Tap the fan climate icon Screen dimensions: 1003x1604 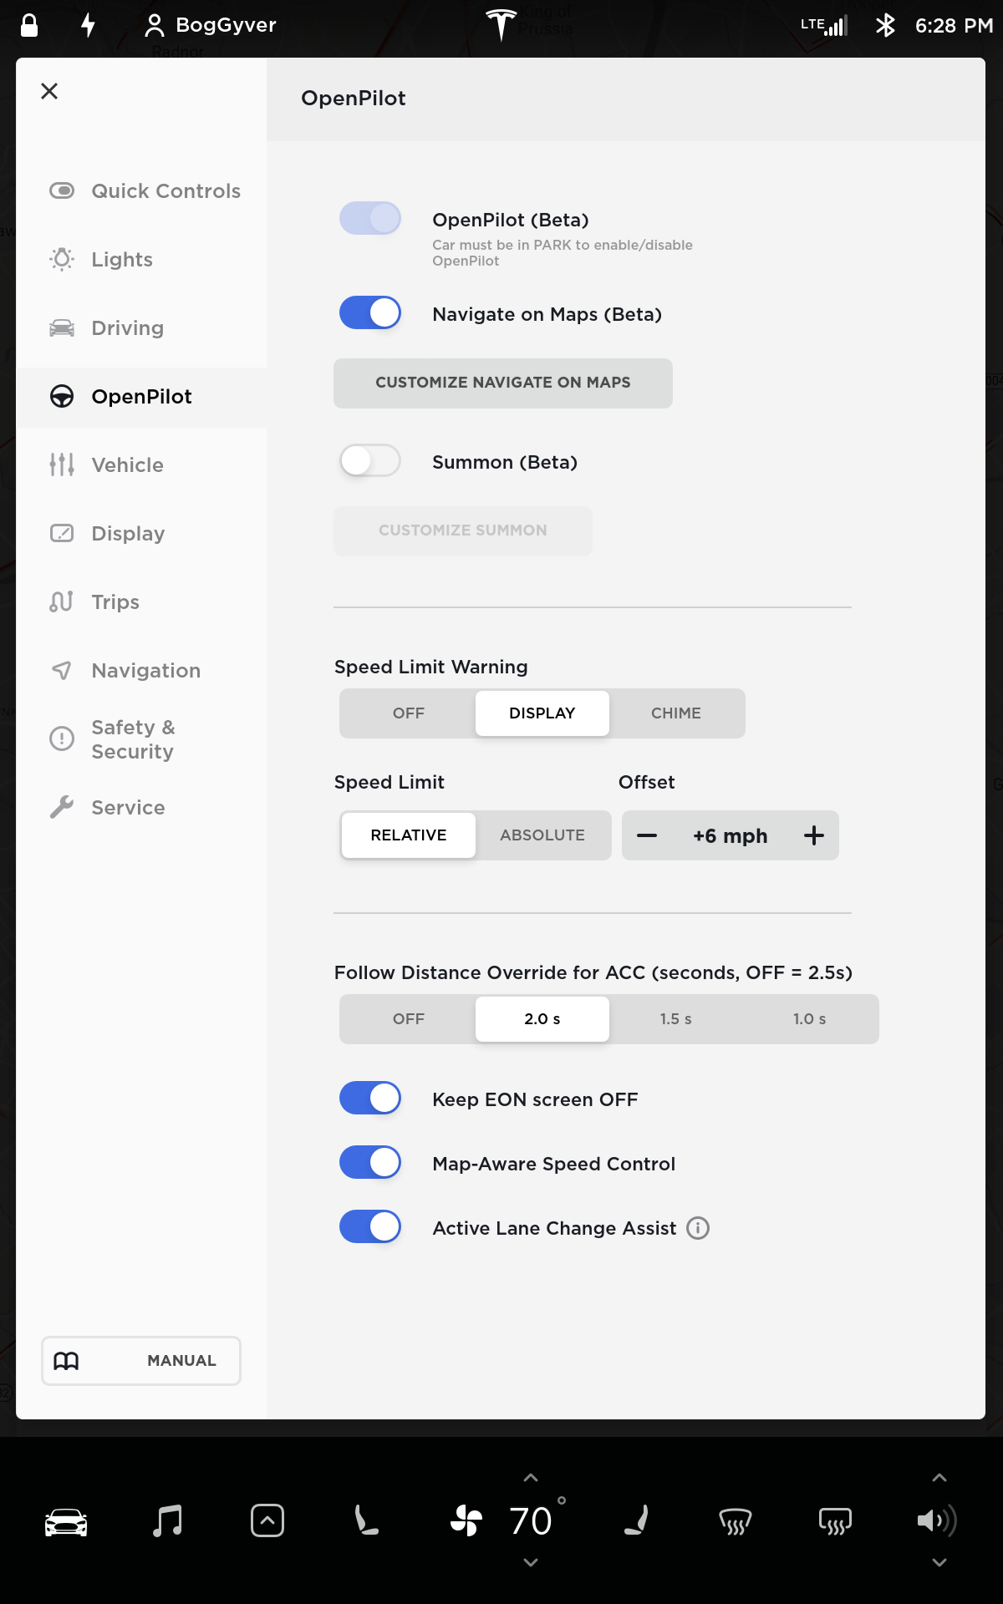[466, 1520]
